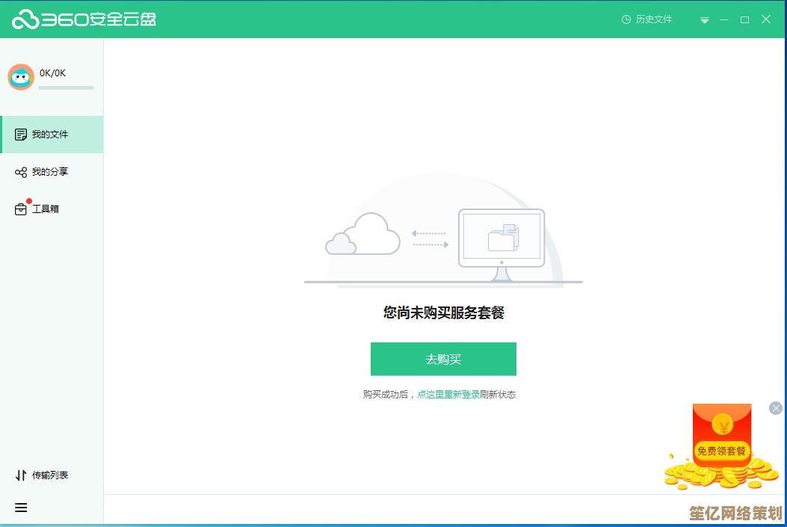The height and width of the screenshot is (527, 787).
Task: Select the 我的文件 sidebar tab
Action: 51,135
